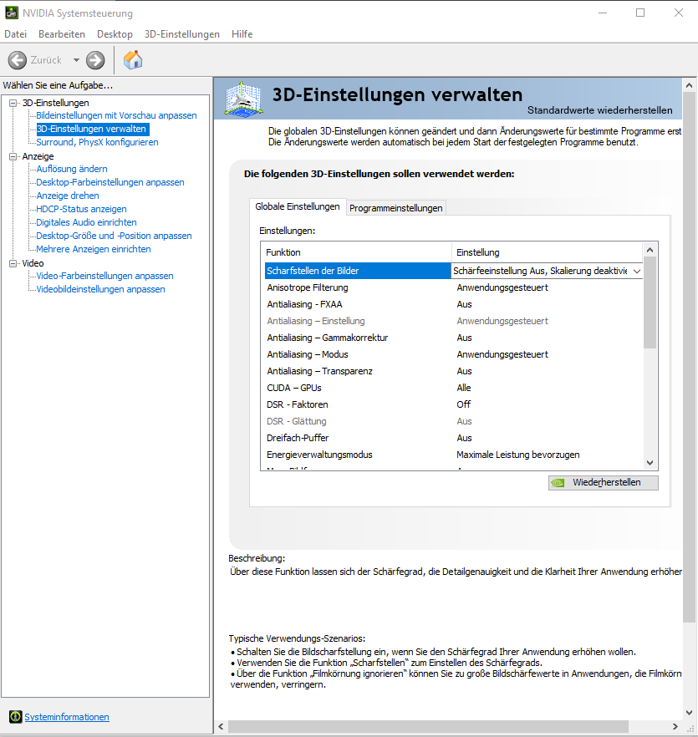Screen dimensions: 698x737
Task: Click the Einstellung column header
Action: [x=547, y=252]
